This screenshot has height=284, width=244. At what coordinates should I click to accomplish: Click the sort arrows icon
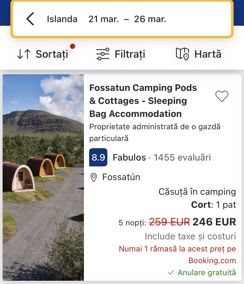pos(24,54)
